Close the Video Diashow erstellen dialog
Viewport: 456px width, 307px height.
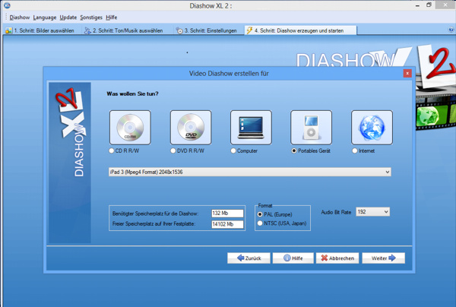tap(407, 73)
